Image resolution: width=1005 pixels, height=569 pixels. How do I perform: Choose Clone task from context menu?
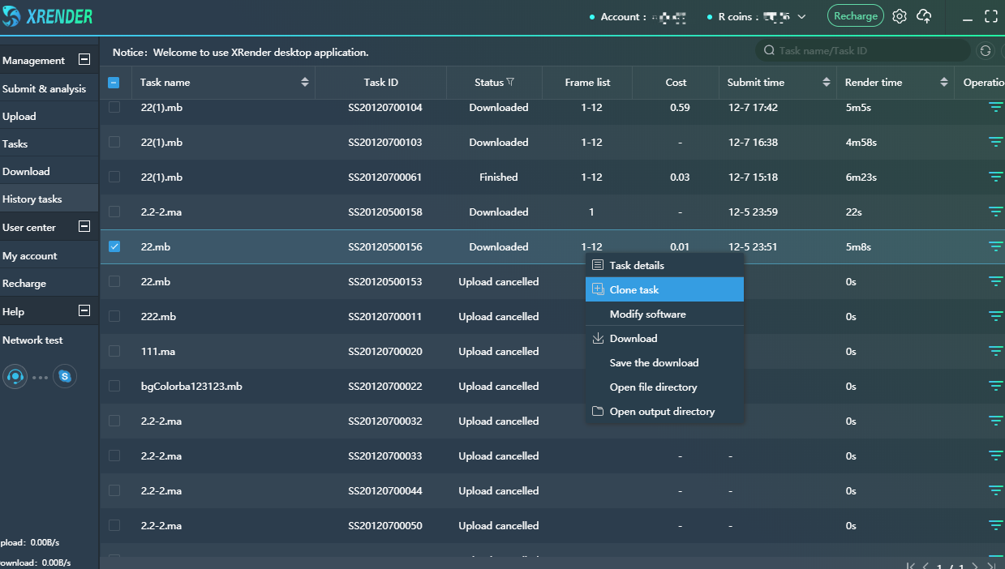pyautogui.click(x=633, y=289)
